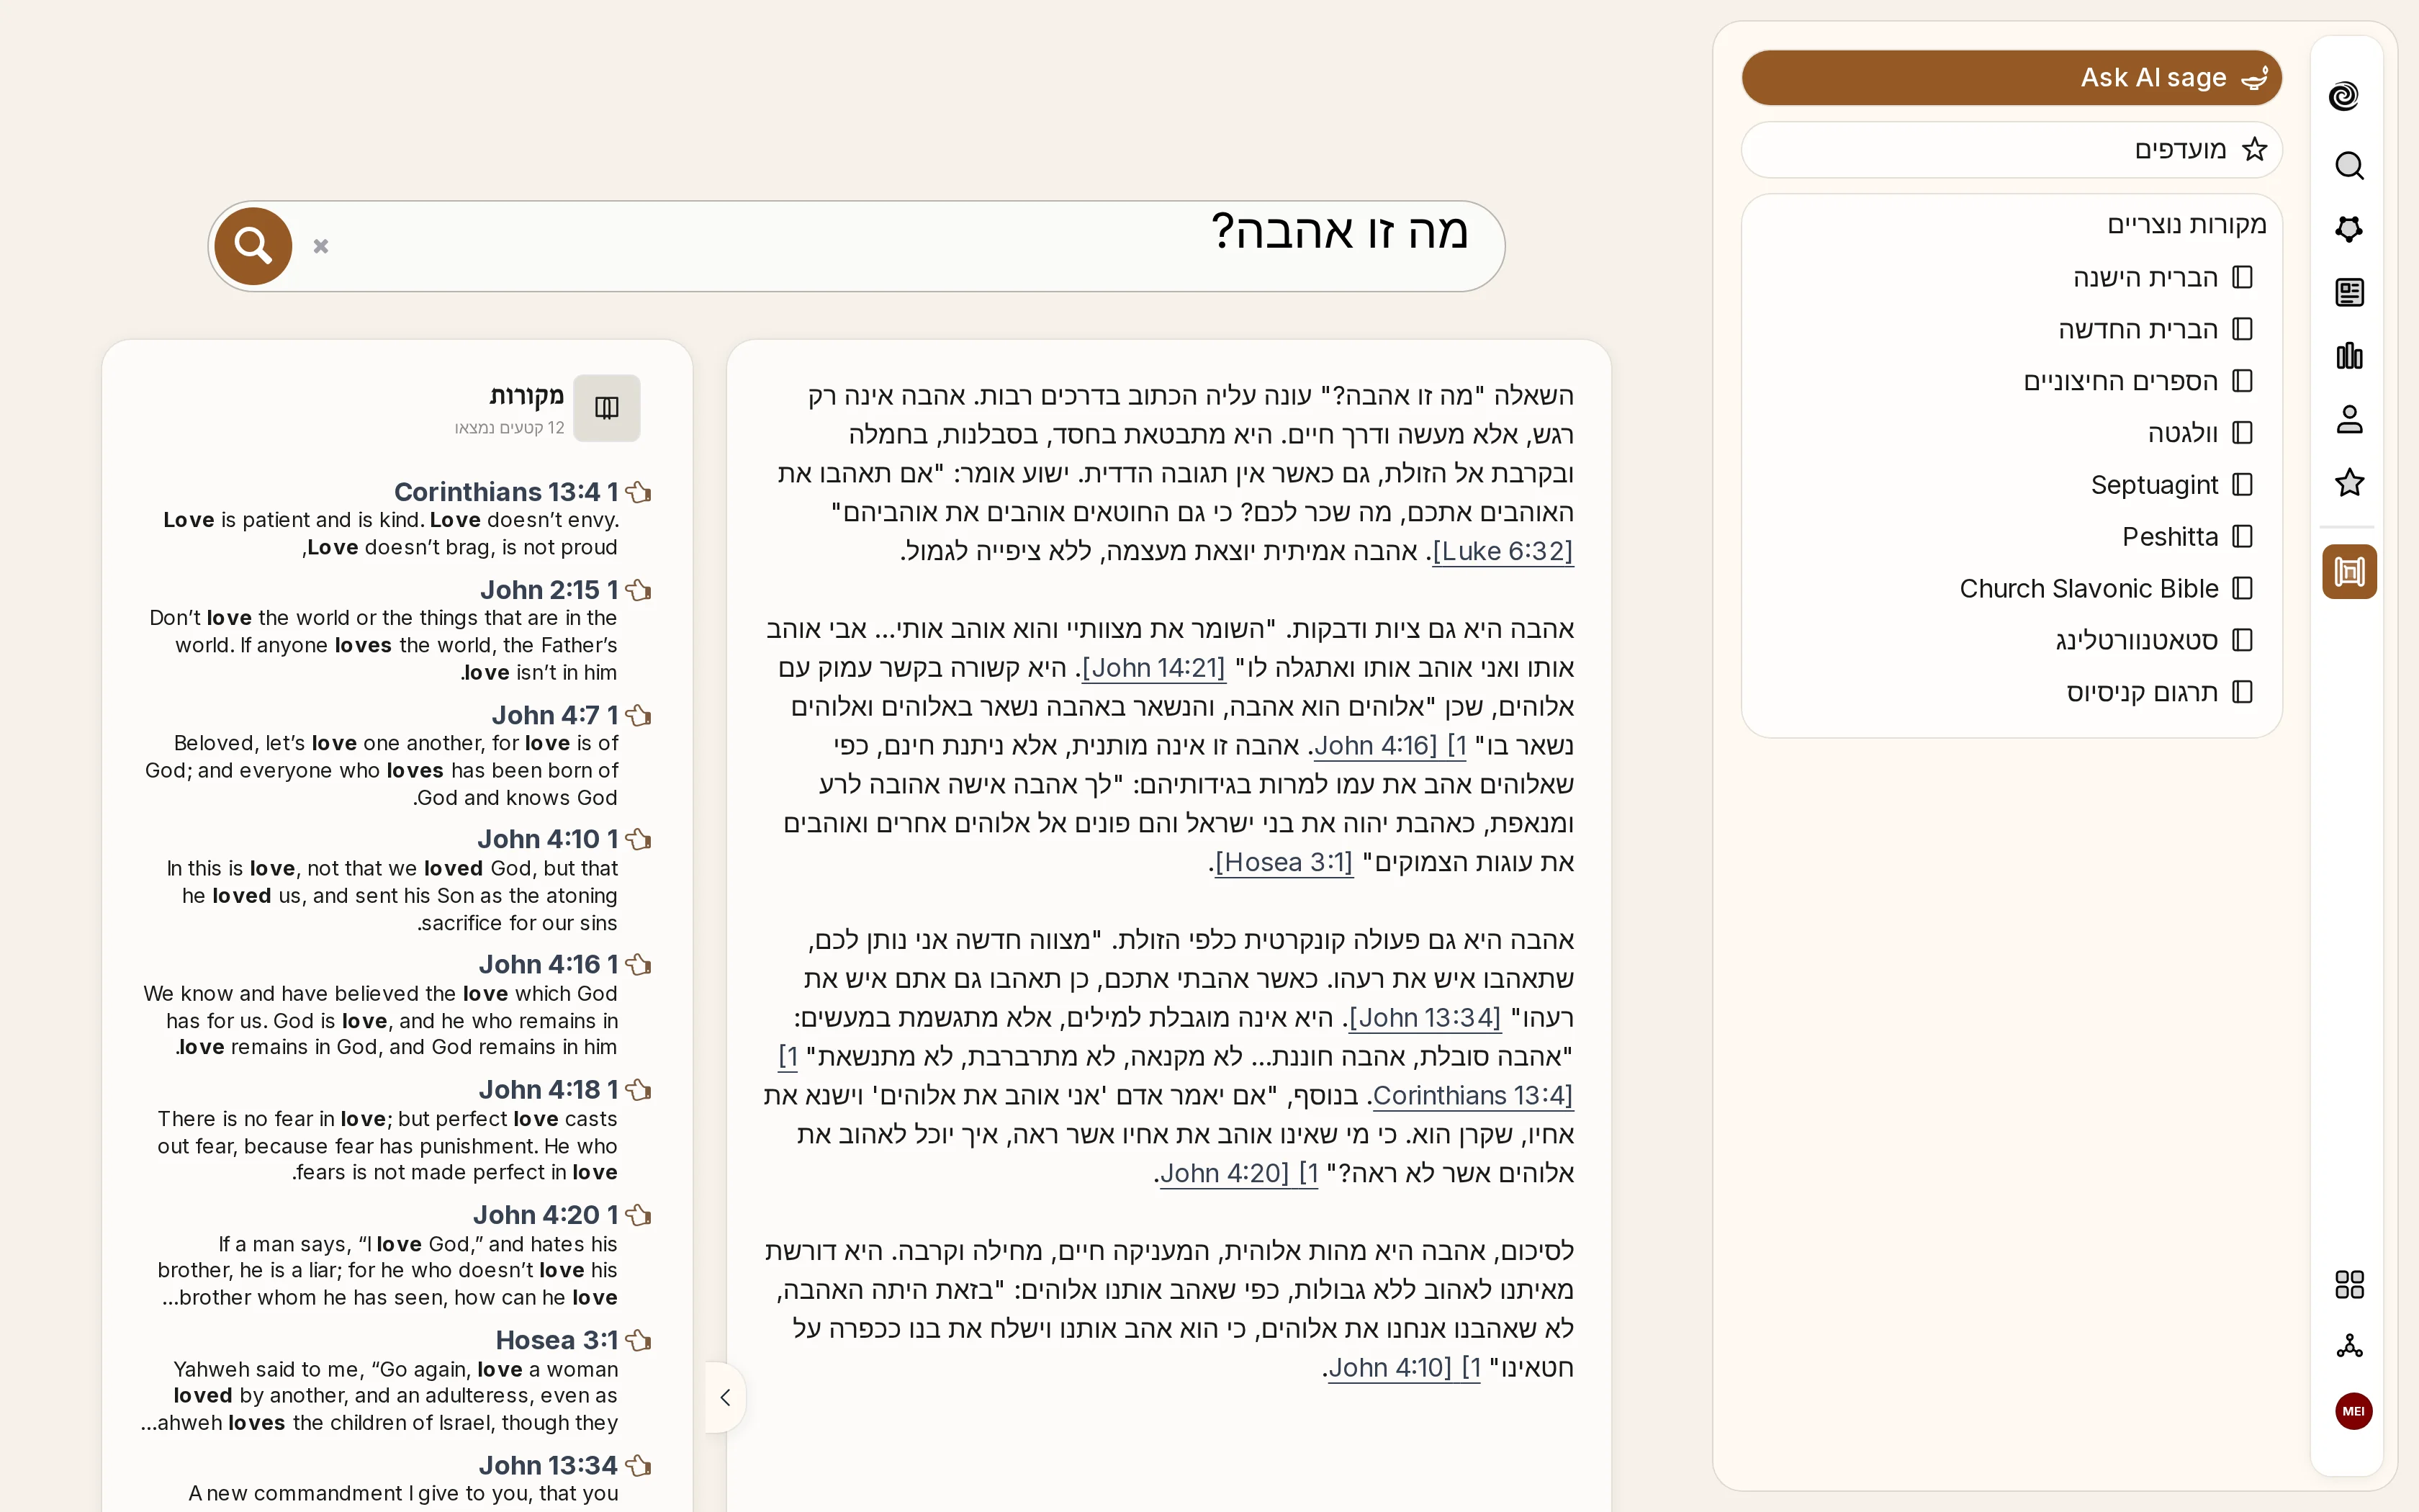Image resolution: width=2419 pixels, height=1512 pixels.
Task: Select the Septuagint source
Action: [2172, 485]
